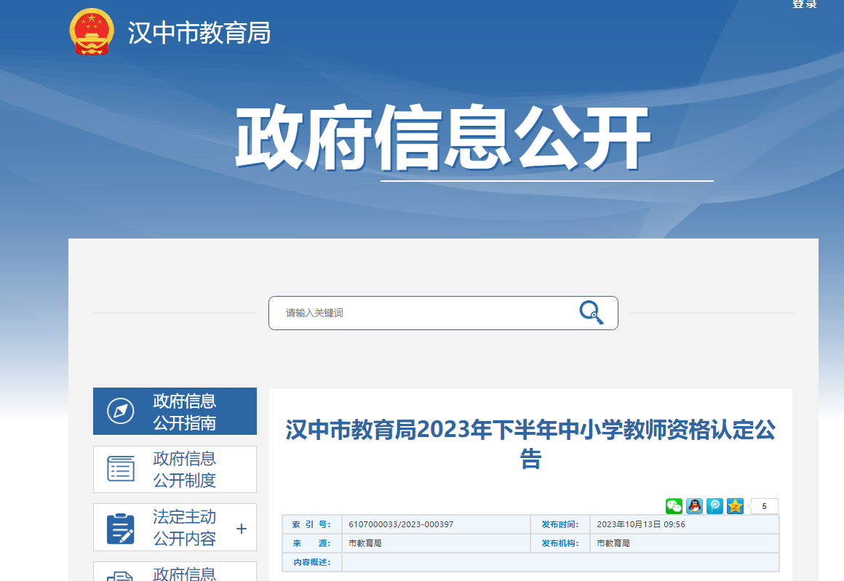This screenshot has height=581, width=844.
Task: Share to Qzone star icon
Action: point(735,506)
